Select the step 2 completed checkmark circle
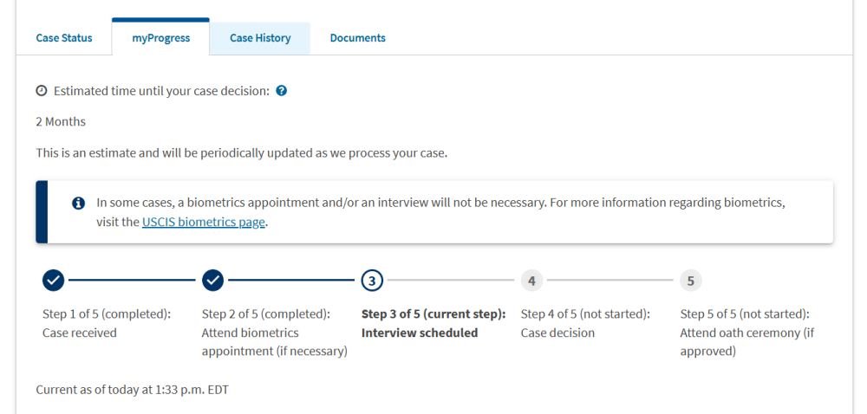Viewport: 867px width, 414px height. [x=213, y=281]
